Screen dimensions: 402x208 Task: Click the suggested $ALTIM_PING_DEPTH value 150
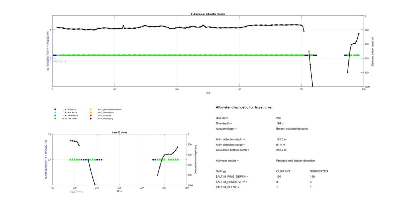[312, 177]
